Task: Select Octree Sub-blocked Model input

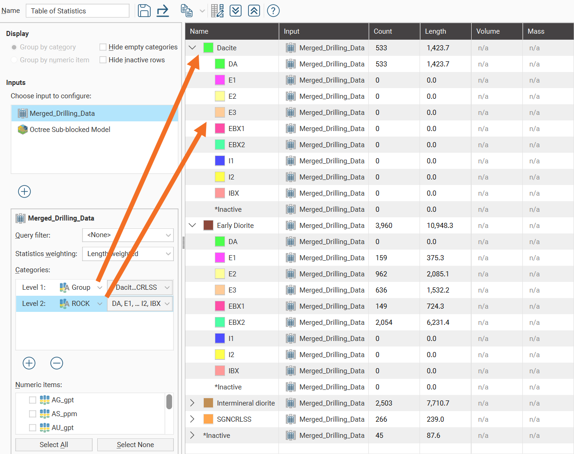Action: point(70,130)
